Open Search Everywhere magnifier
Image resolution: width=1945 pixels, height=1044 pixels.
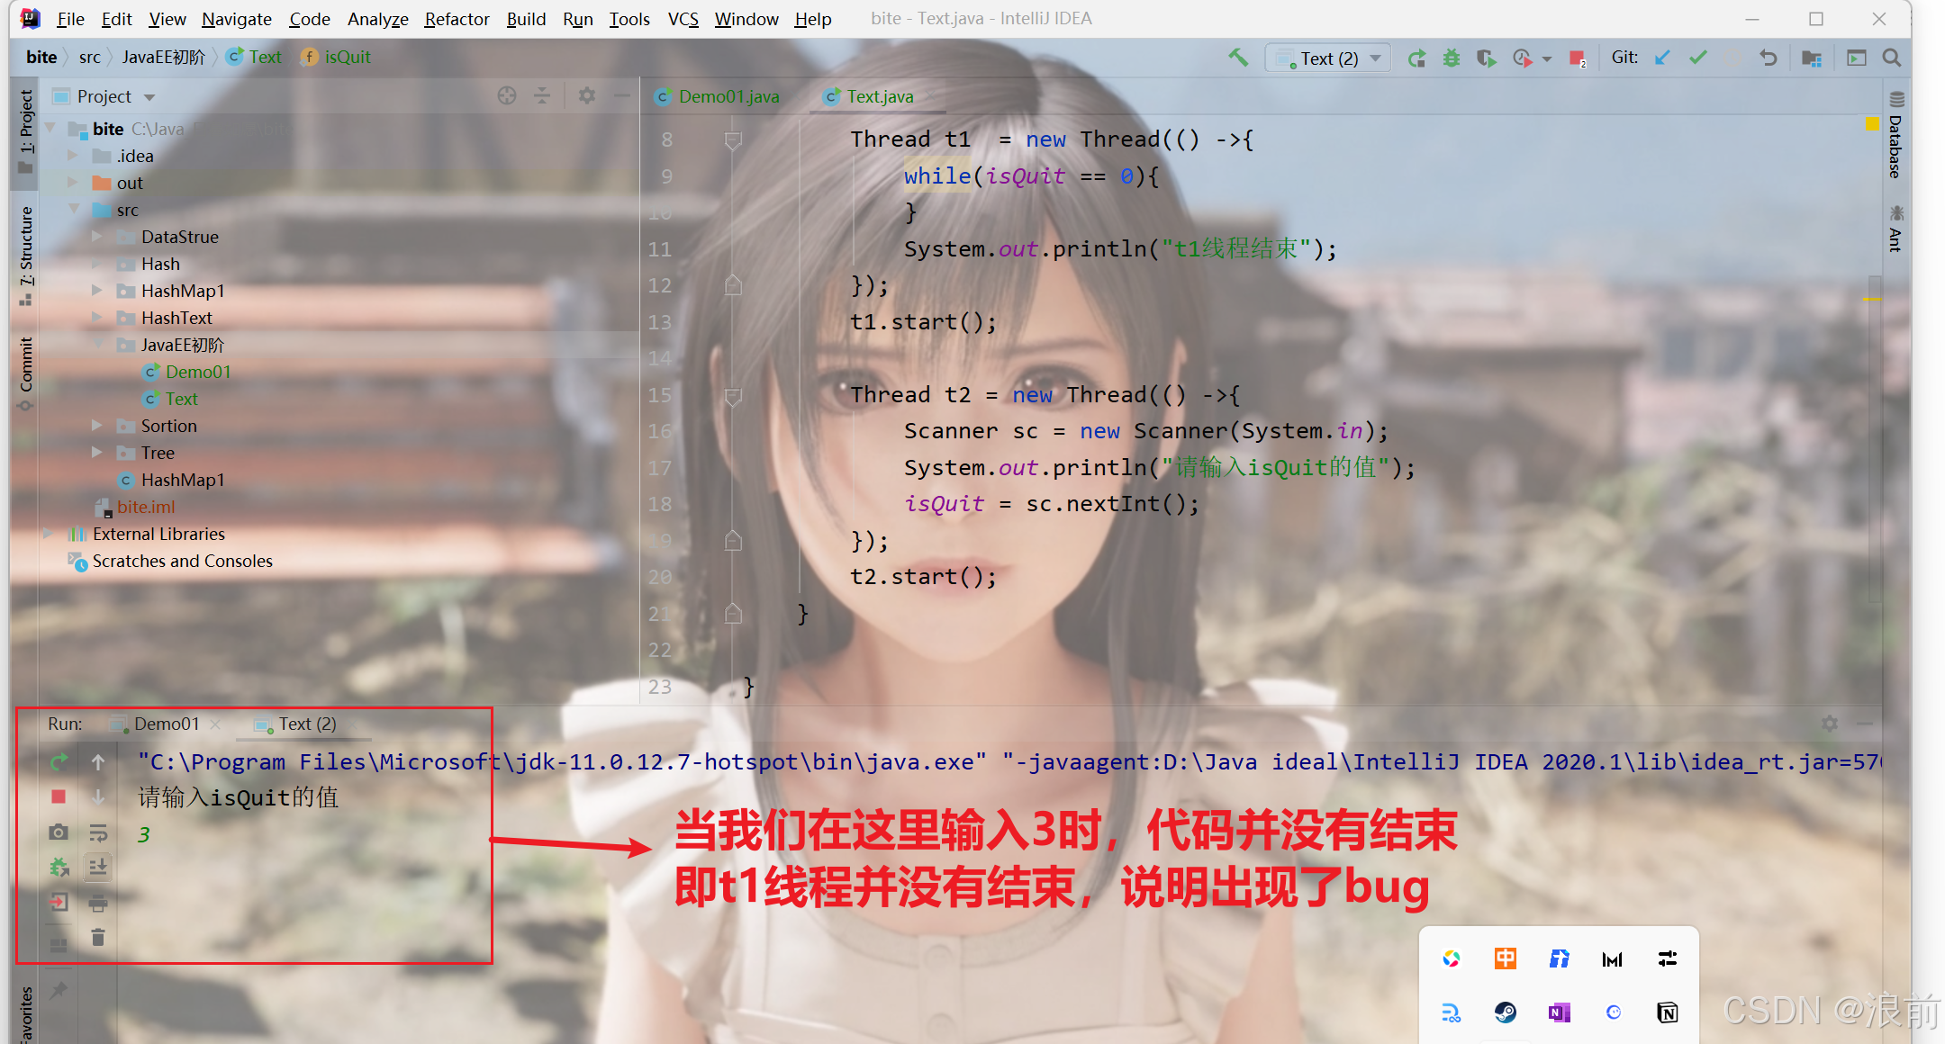(x=1891, y=57)
